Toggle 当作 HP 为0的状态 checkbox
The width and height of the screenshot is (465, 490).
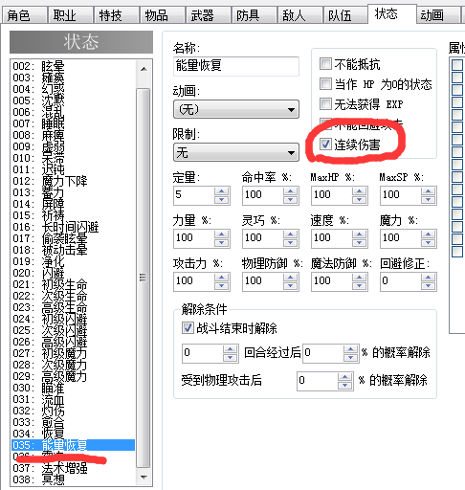(325, 84)
